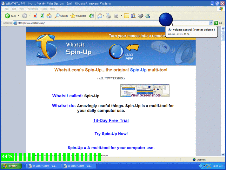Open the Favorites menu
This screenshot has height=170, width=226.
pyautogui.click(x=33, y=9)
